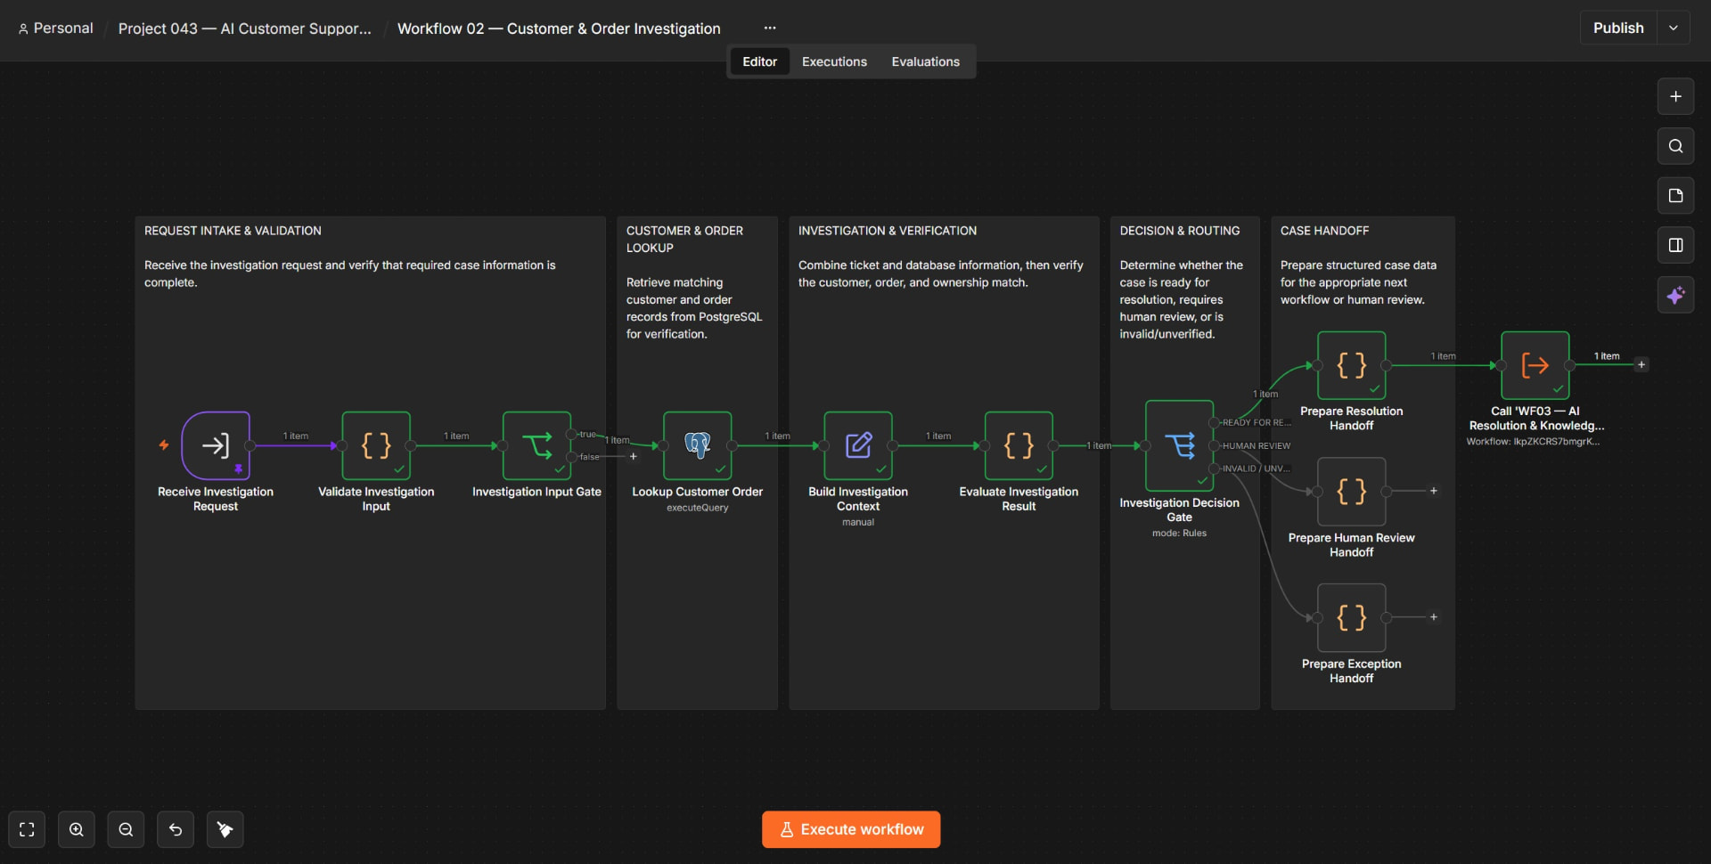
Task: Expand the Publish dropdown arrow
Action: coord(1674,28)
